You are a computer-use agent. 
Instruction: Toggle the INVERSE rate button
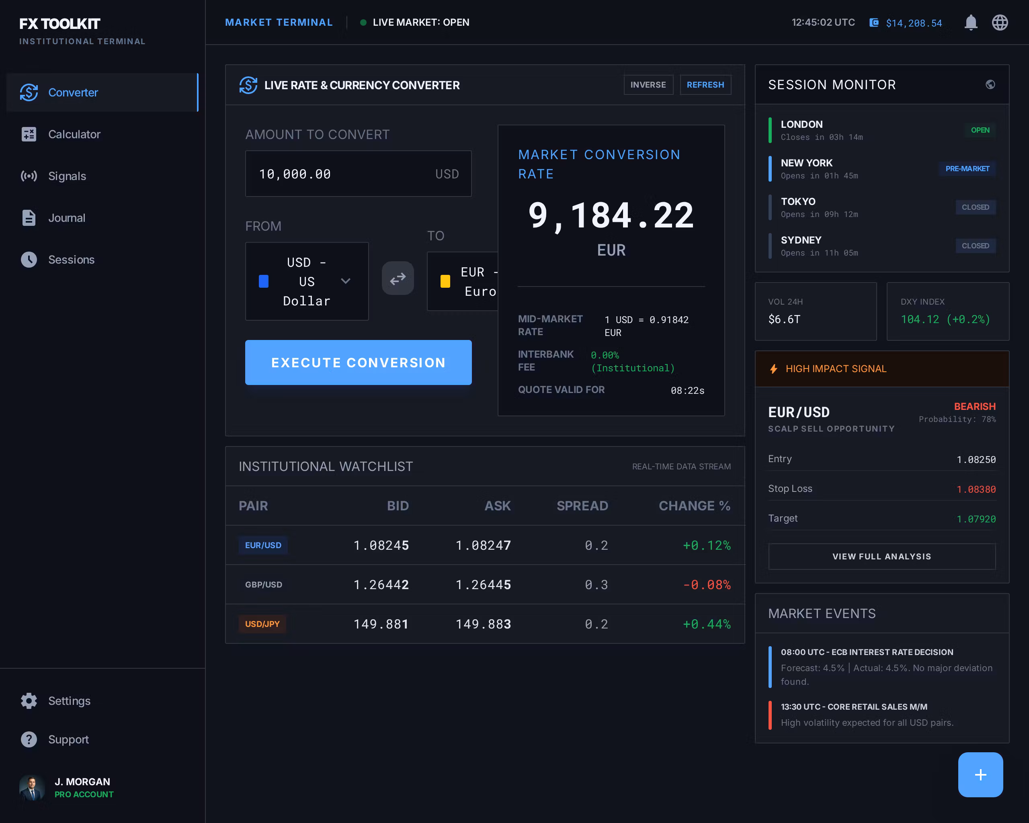[648, 84]
